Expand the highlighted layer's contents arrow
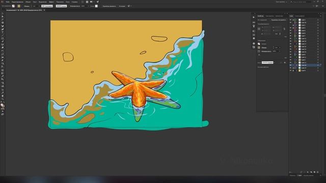326x183 pixels. click(296, 65)
